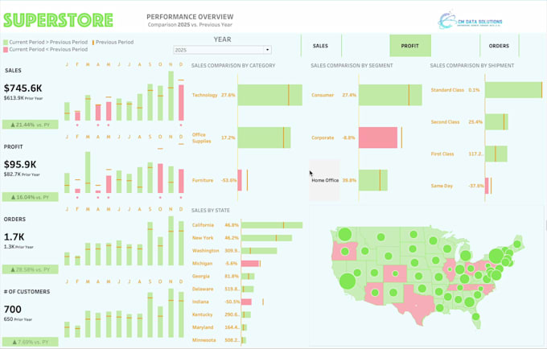Click the November bar in Customers chart
This screenshot has height=349, width=547.
click(x=171, y=313)
